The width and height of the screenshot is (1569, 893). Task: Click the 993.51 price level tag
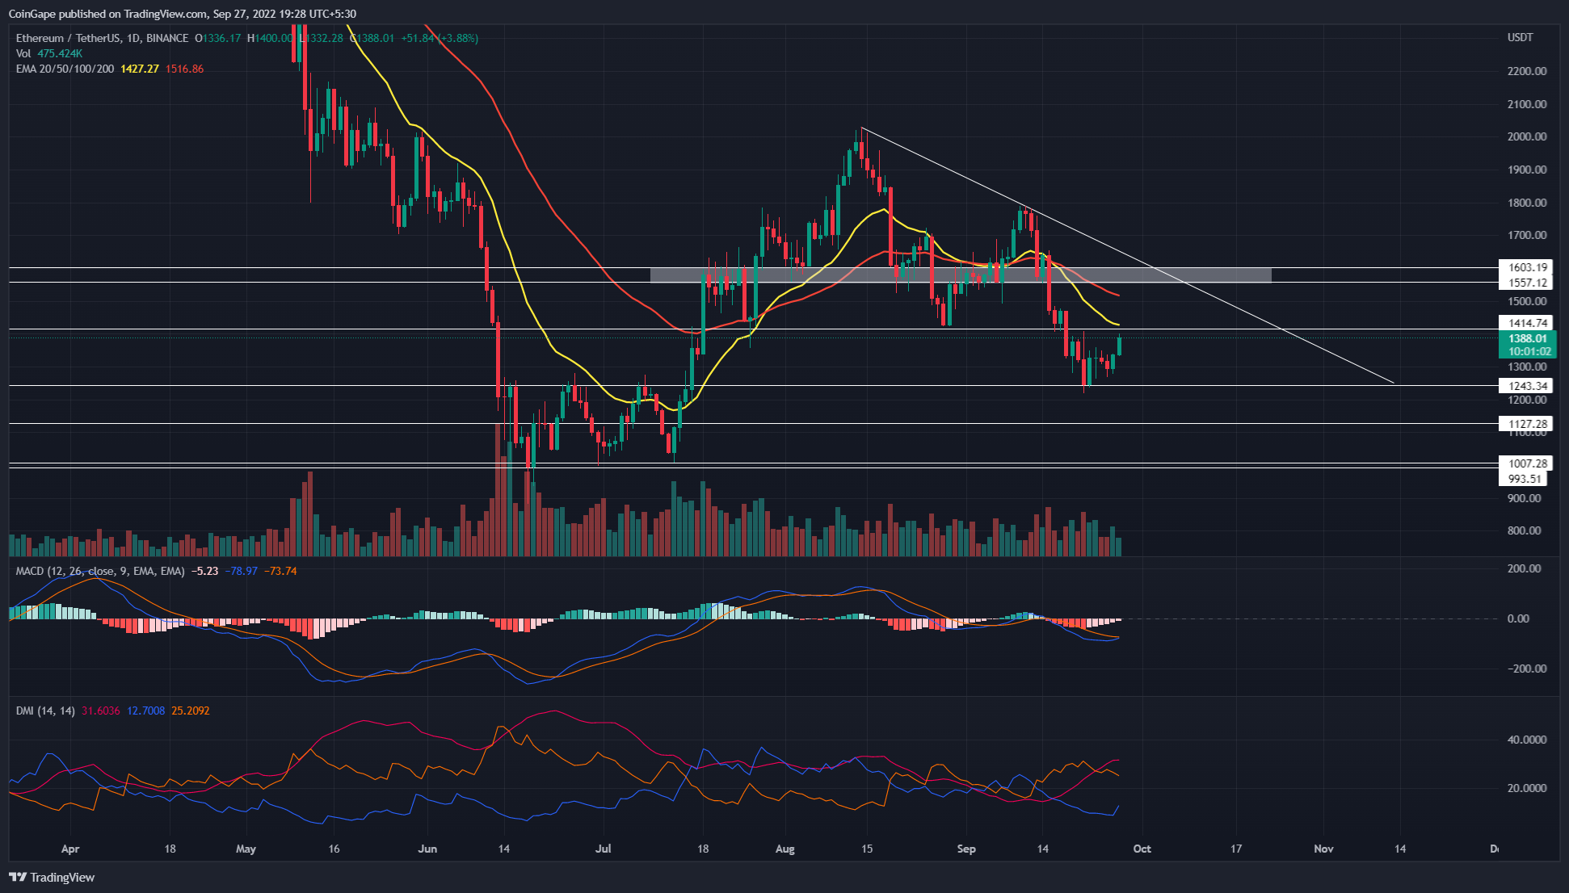1525,479
